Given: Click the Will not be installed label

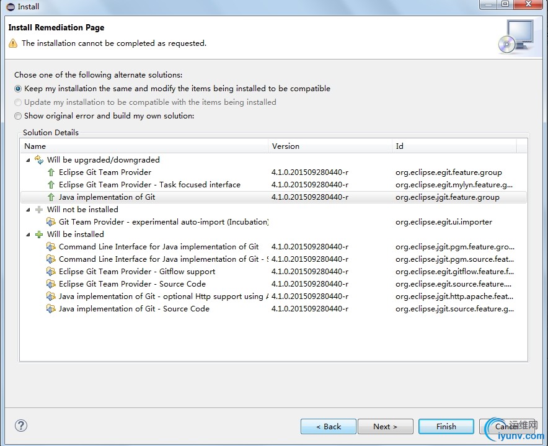Looking at the screenshot, I should pyautogui.click(x=82, y=210).
